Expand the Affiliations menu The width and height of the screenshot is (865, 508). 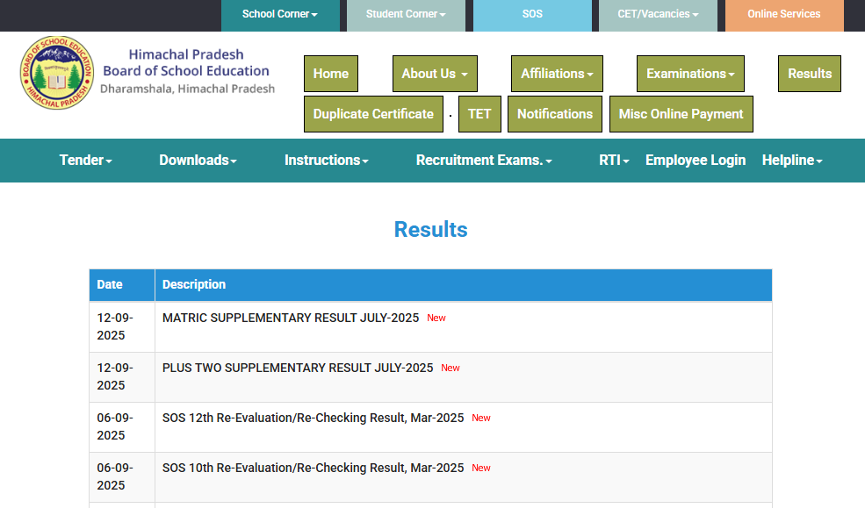click(x=557, y=74)
